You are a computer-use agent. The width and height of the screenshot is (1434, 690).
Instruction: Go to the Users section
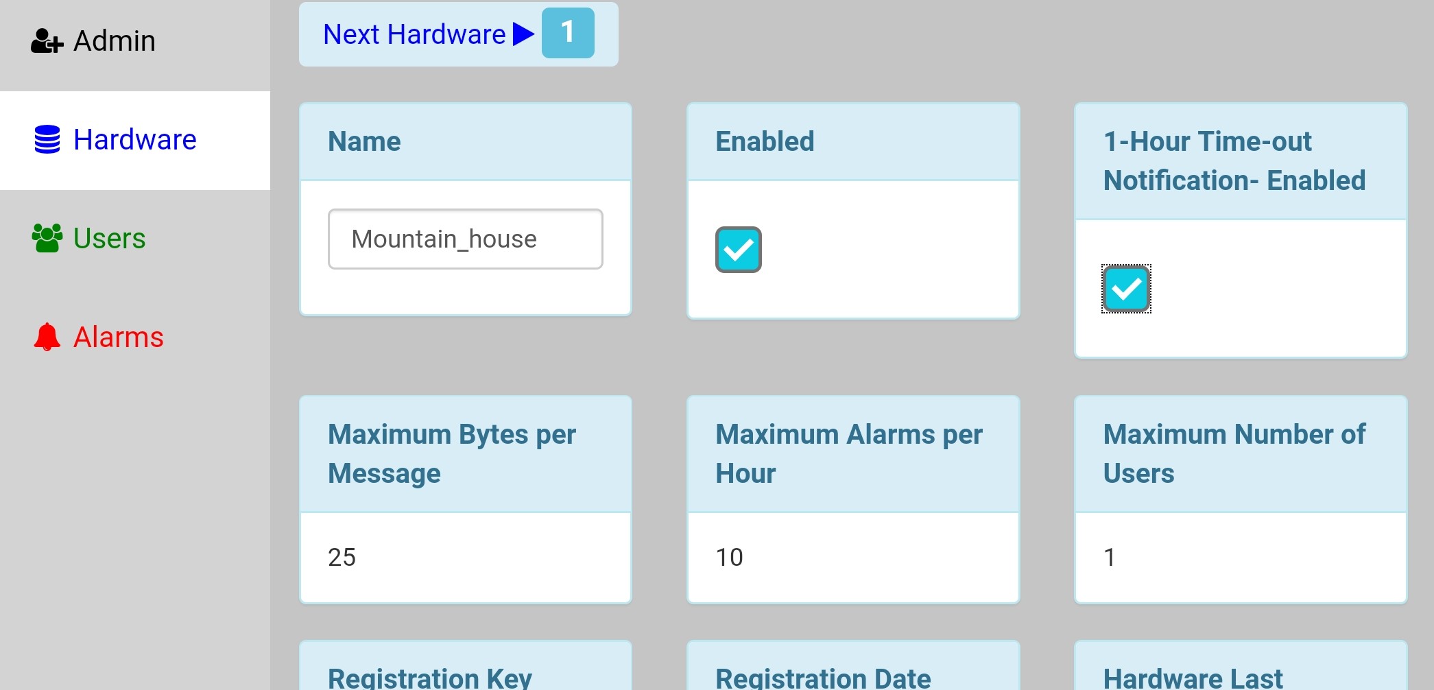pos(109,239)
